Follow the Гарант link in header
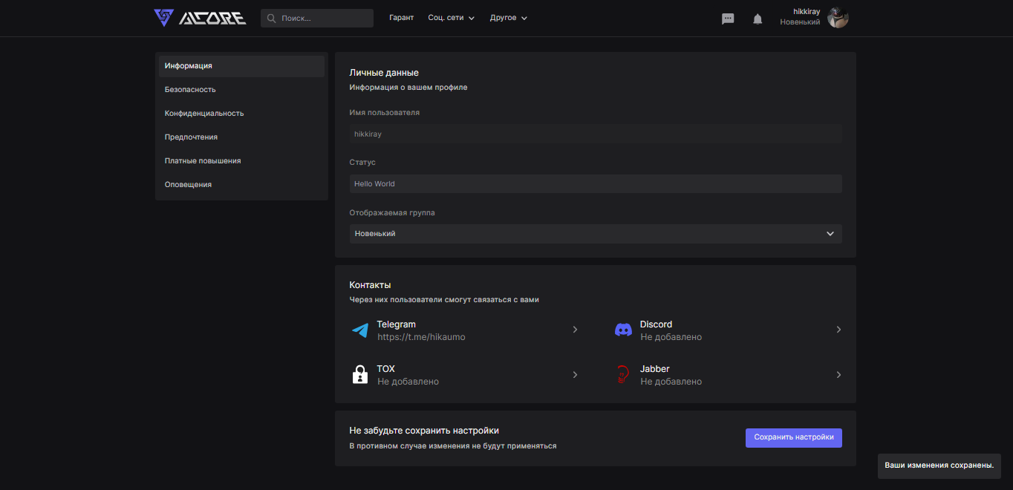This screenshot has height=490, width=1013. click(x=401, y=18)
